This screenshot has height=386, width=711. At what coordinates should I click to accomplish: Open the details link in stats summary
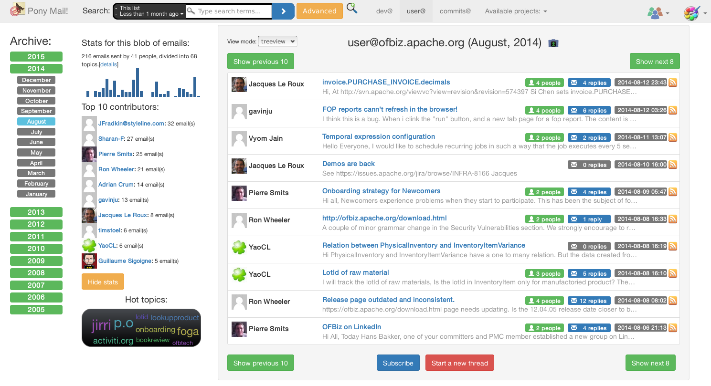pyautogui.click(x=109, y=64)
